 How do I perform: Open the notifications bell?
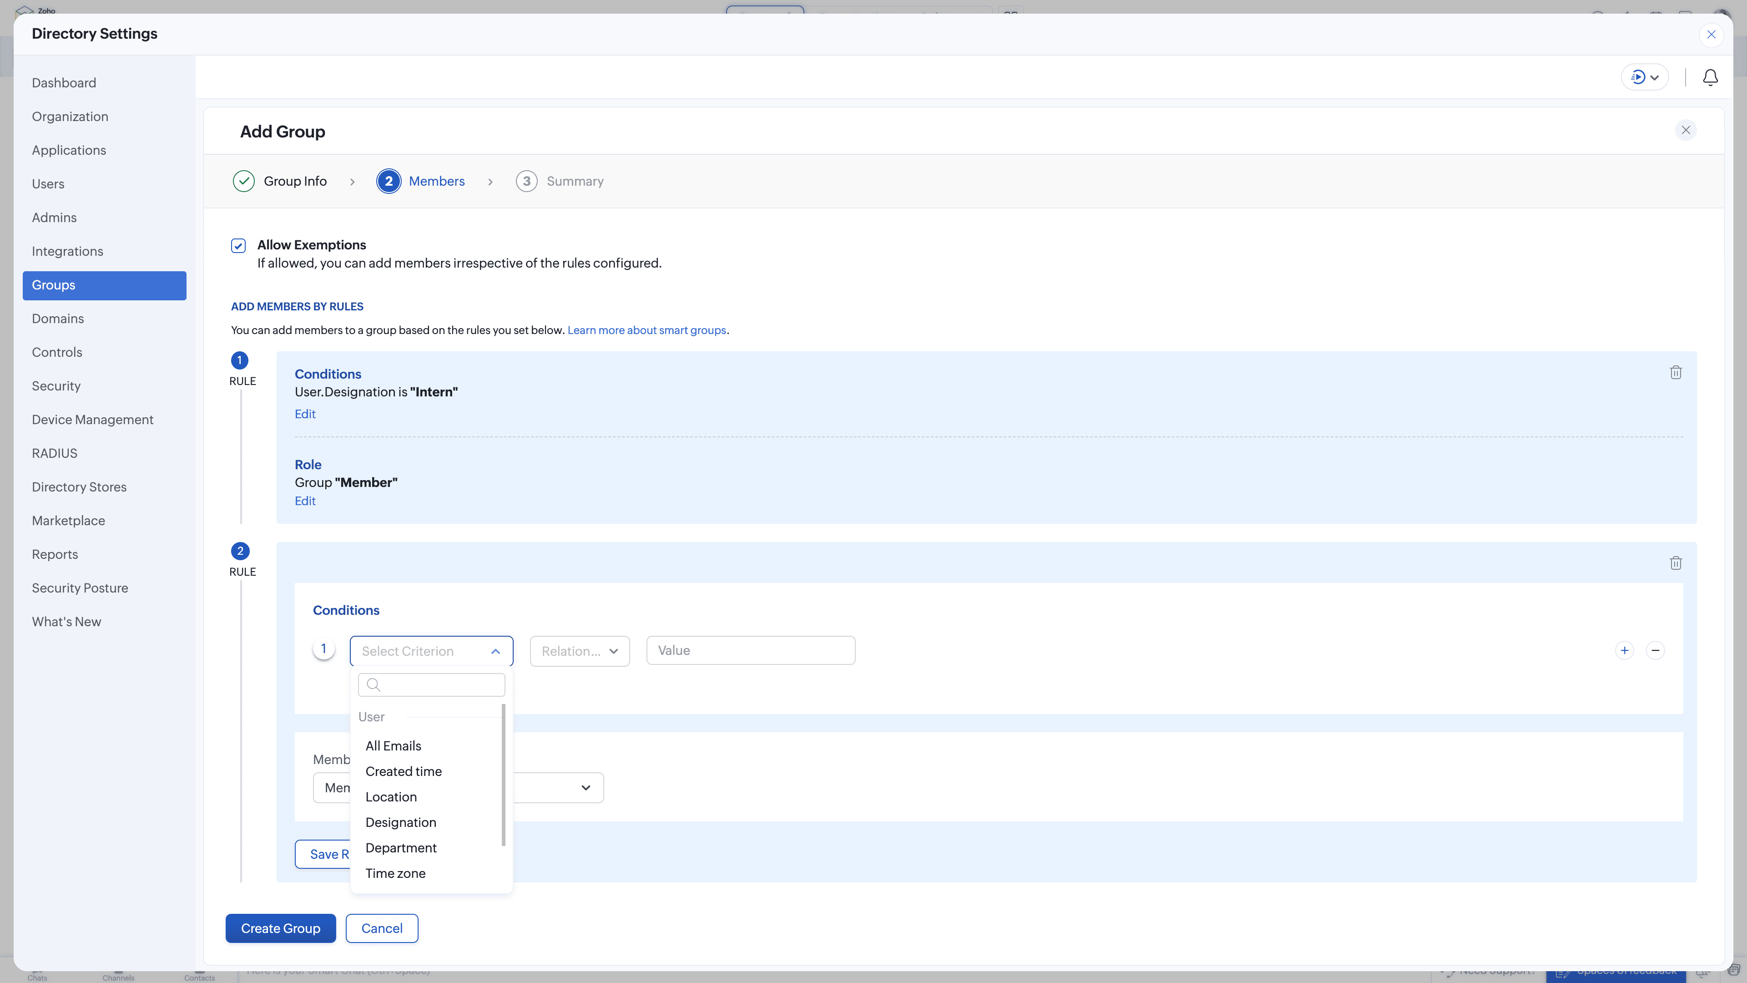[1710, 77]
